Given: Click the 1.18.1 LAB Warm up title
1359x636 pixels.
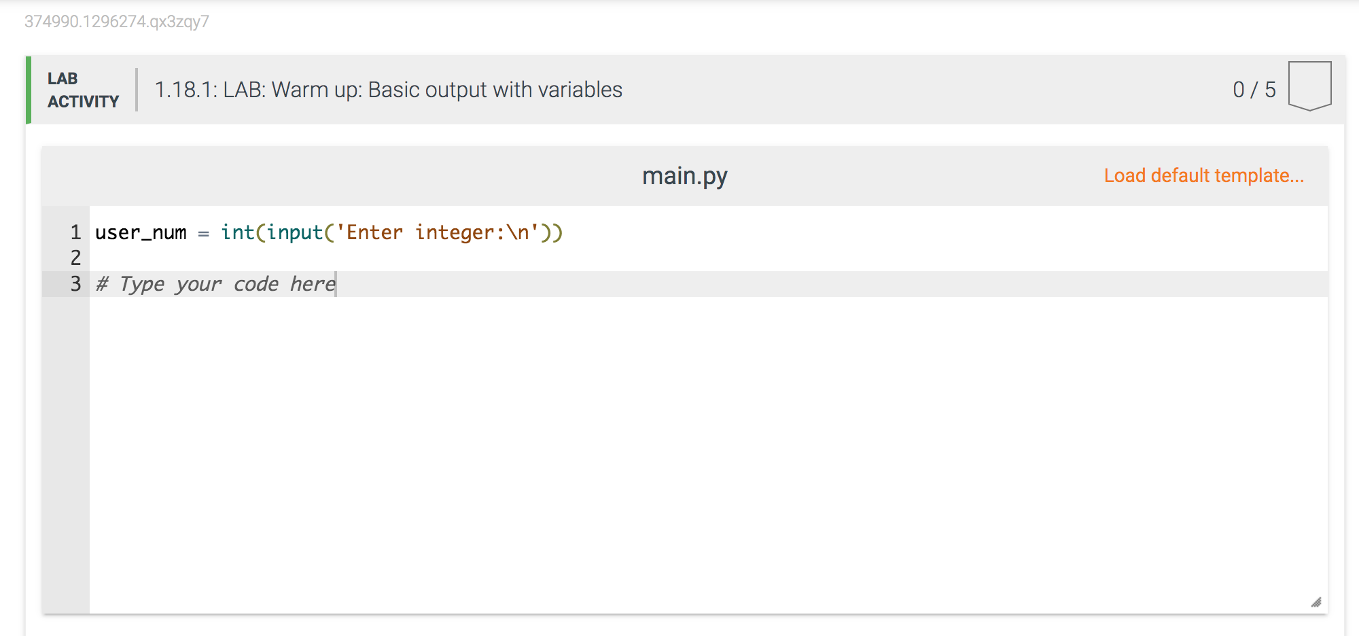Looking at the screenshot, I should (x=389, y=90).
